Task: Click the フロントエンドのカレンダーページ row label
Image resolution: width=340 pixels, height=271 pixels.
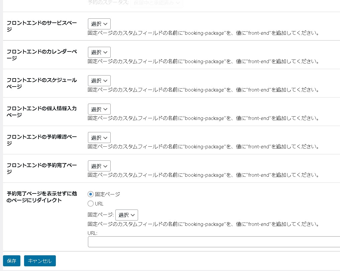Action: 42,54
